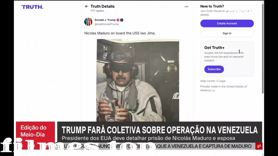
Task: Open the Maduro post image
Action: point(138,80)
